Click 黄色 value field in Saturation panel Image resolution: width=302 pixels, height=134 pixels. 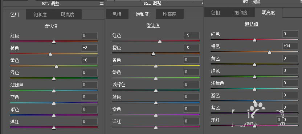point(192,60)
